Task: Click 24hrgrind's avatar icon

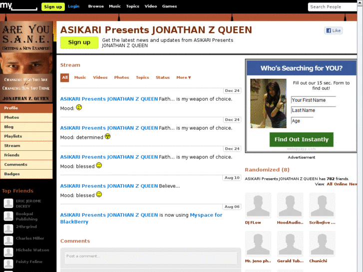Action: point(8,229)
